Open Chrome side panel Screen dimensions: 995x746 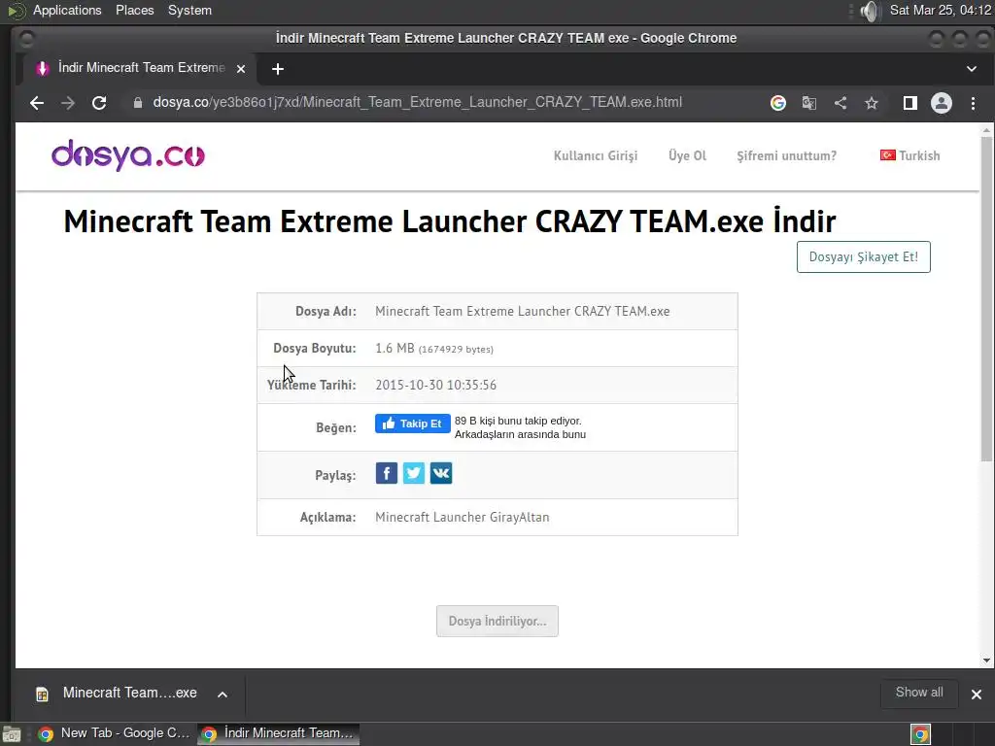point(909,103)
